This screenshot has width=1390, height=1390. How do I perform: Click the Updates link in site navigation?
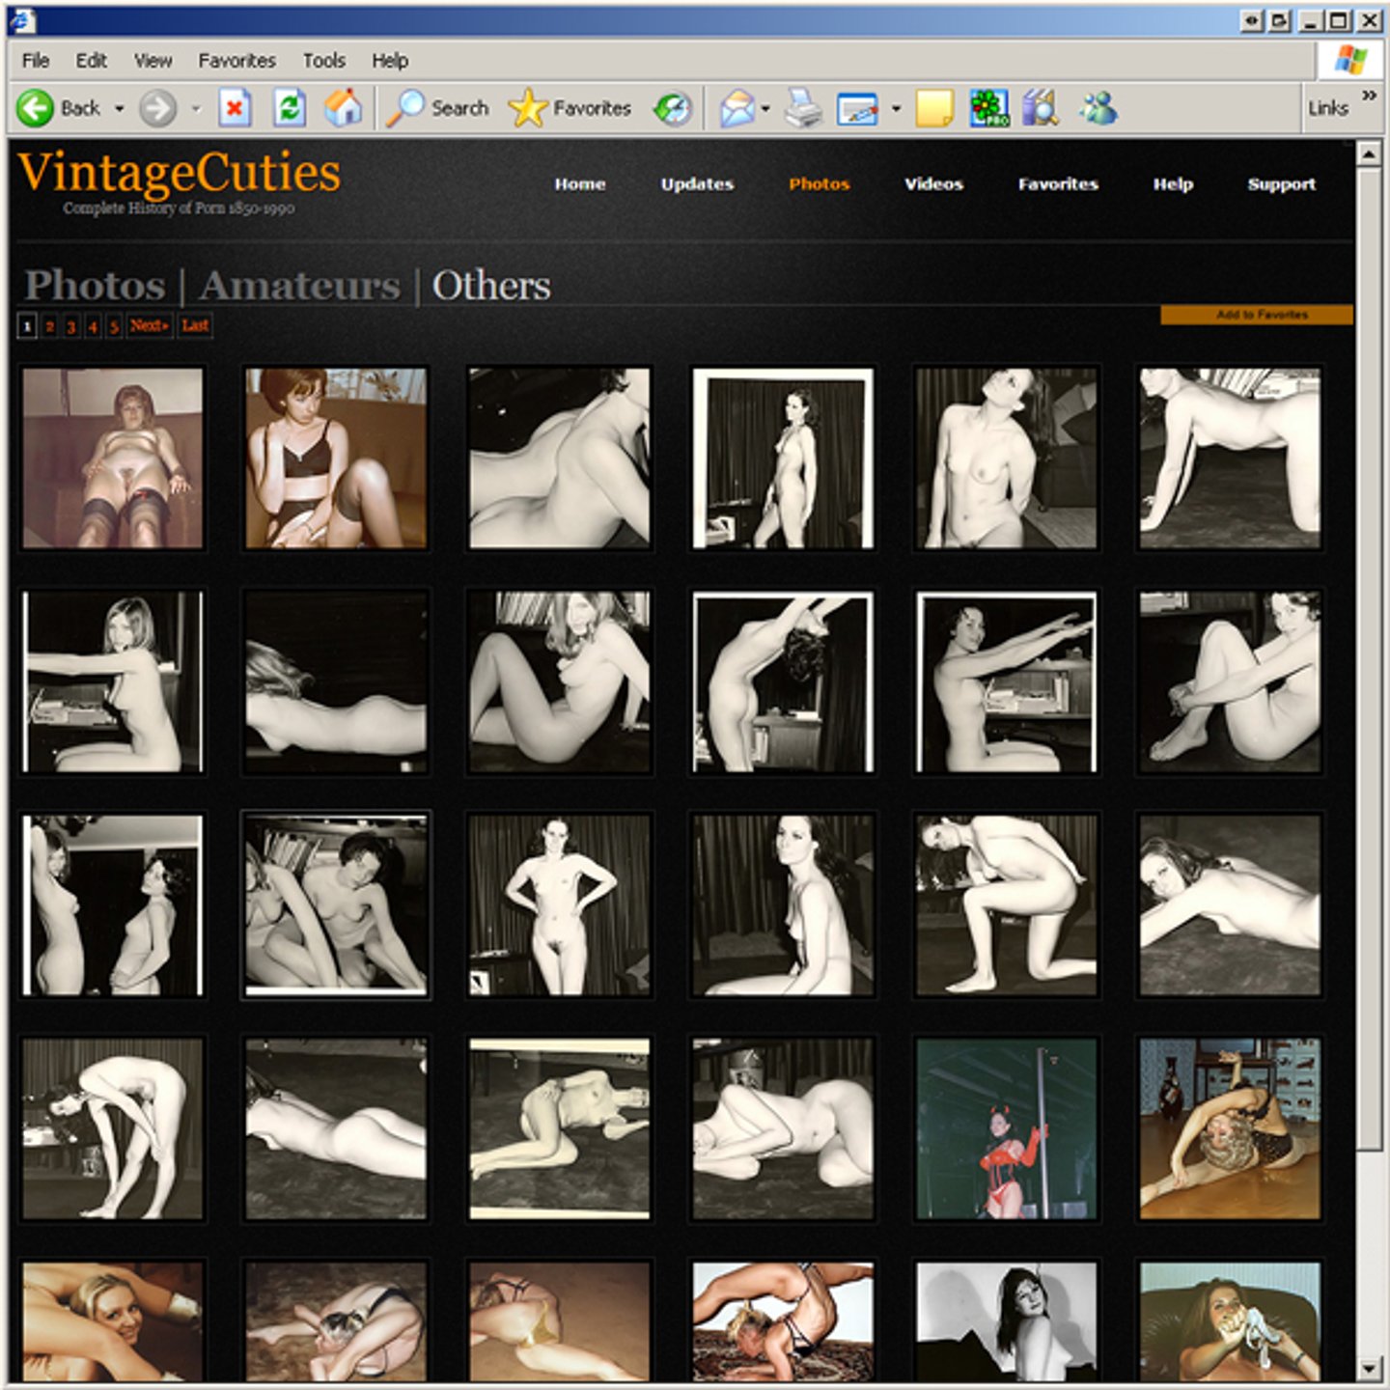(x=697, y=183)
